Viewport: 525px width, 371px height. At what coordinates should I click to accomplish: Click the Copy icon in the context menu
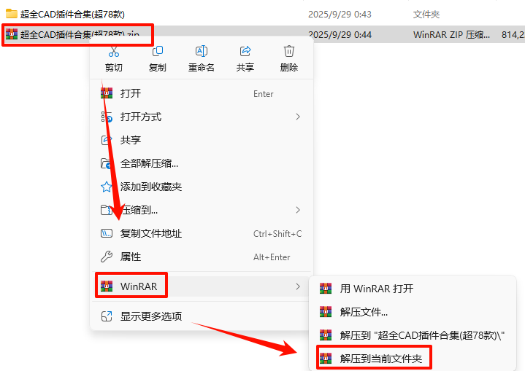158,51
